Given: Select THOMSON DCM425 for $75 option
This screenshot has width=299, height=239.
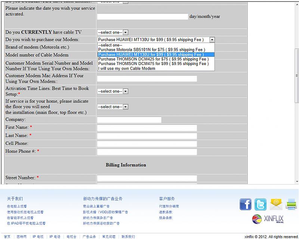Looking at the screenshot, I should tap(153, 59).
